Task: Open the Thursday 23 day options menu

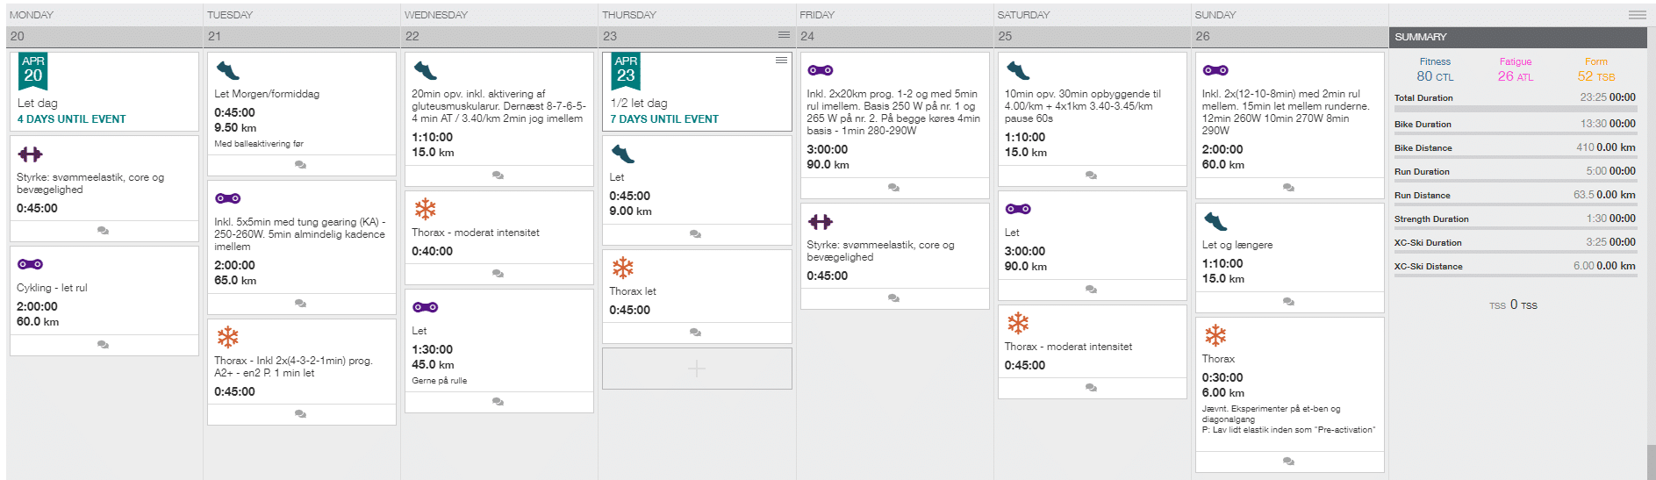Action: pyautogui.click(x=784, y=35)
